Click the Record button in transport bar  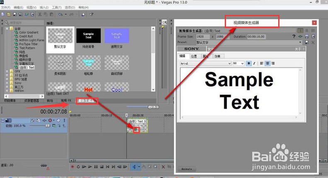click(x=73, y=167)
